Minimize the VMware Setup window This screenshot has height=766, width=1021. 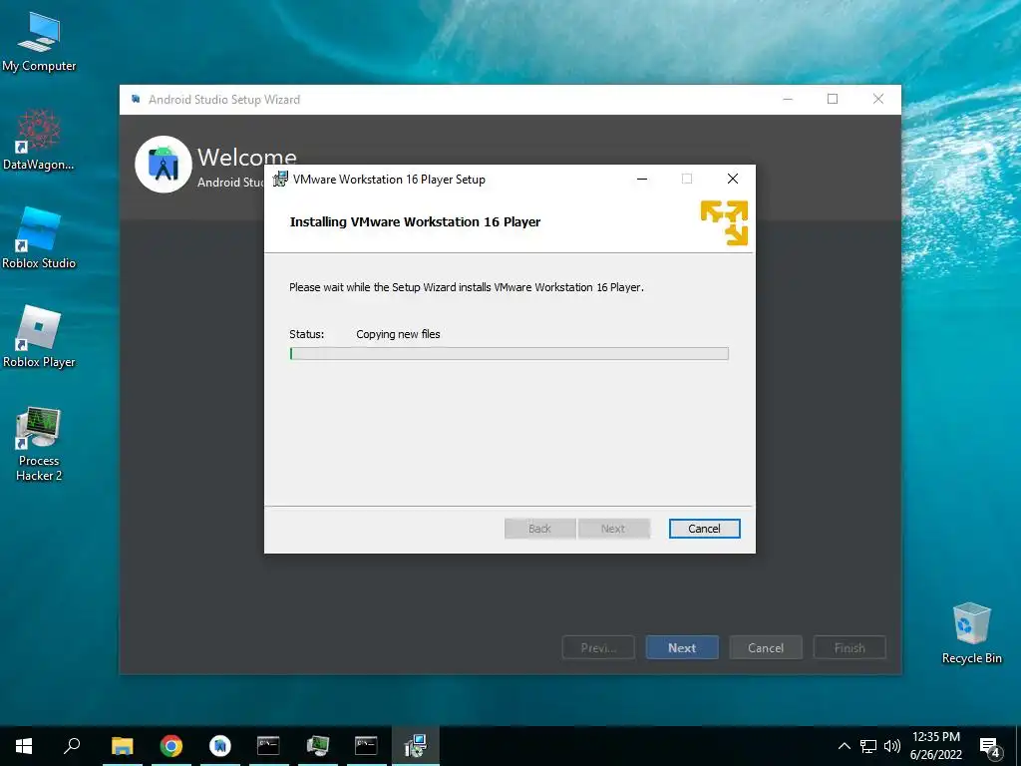coord(642,180)
